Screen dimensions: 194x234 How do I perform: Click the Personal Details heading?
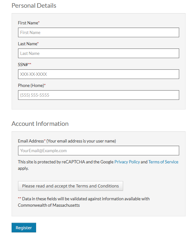pos(34,6)
